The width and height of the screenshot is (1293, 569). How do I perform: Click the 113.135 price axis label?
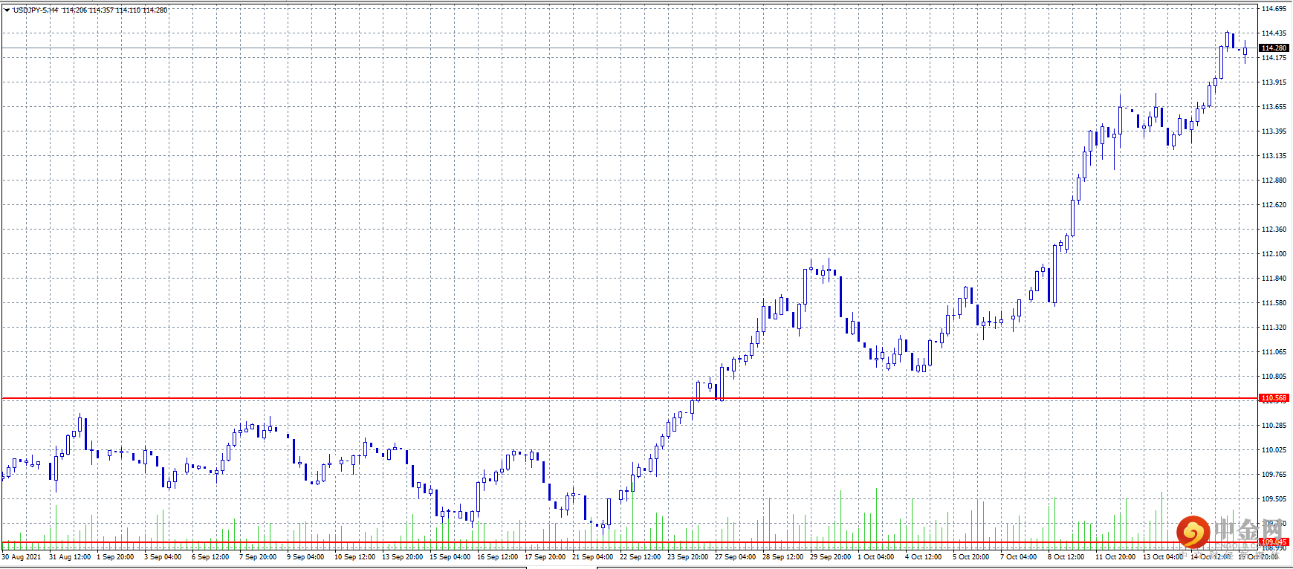point(1274,156)
